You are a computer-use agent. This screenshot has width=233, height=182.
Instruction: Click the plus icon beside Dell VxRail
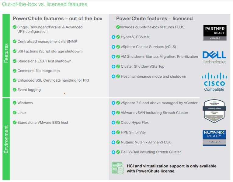113,152
